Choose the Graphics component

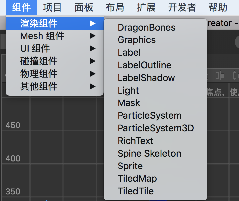(x=136, y=40)
